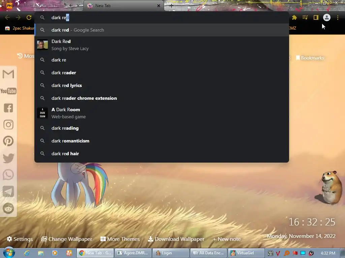Open WhatsApp shortcut in left sidebar
The image size is (345, 258).
(8, 175)
